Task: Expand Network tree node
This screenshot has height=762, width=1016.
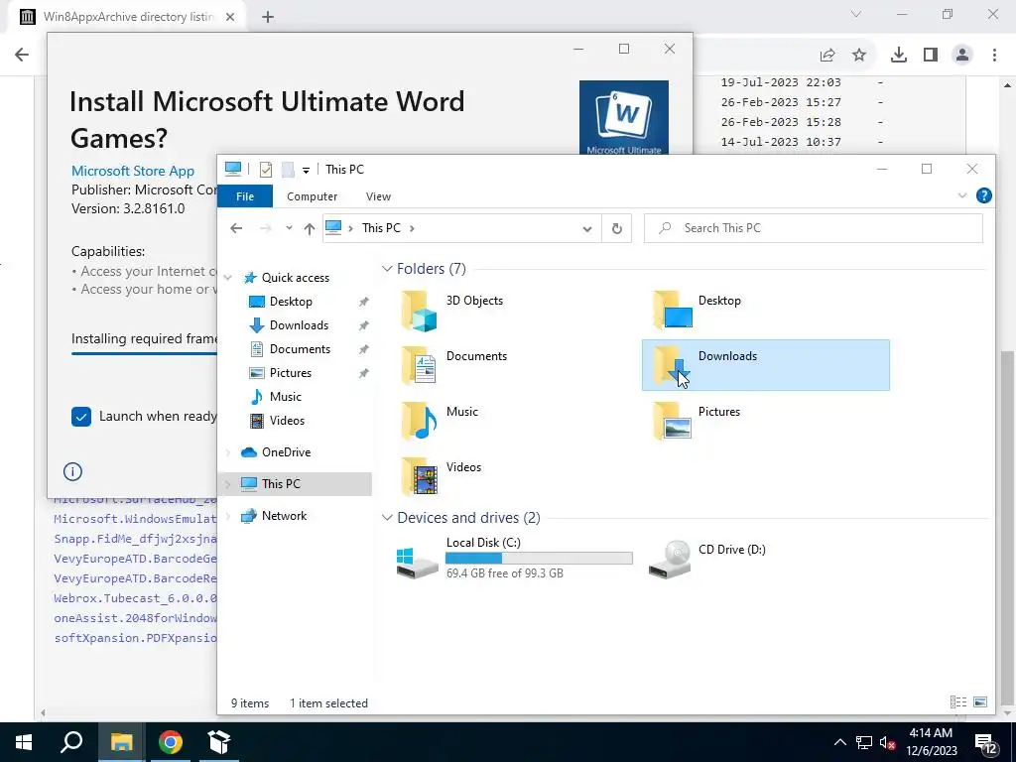Action: (228, 516)
